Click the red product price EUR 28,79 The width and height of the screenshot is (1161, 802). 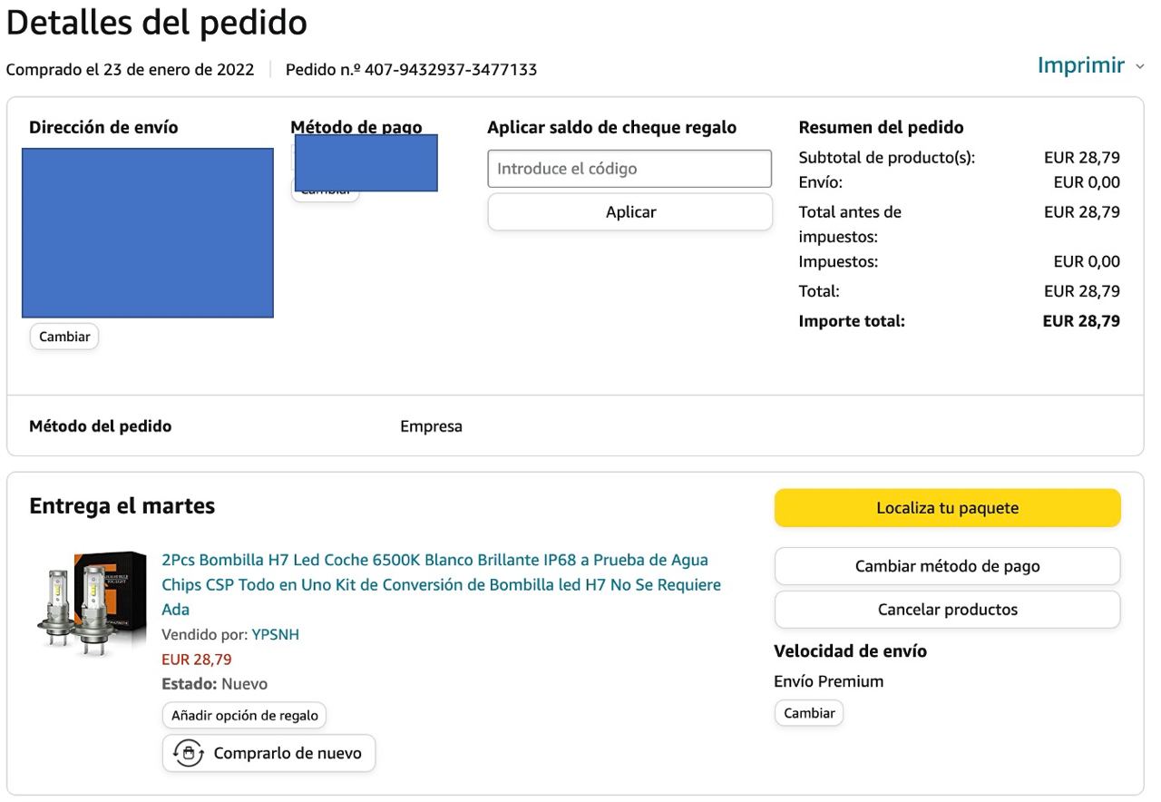[x=197, y=660]
